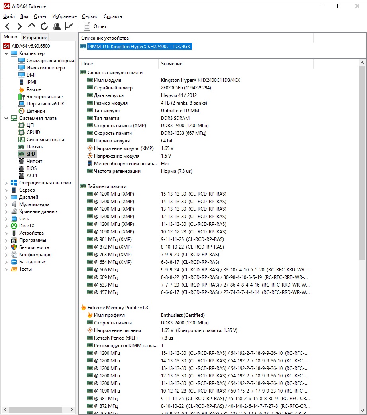
Task: Click the Серийный номер row
Action: coord(196,88)
